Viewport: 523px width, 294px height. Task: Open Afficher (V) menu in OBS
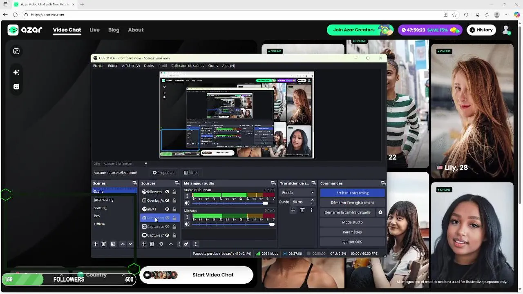(131, 66)
